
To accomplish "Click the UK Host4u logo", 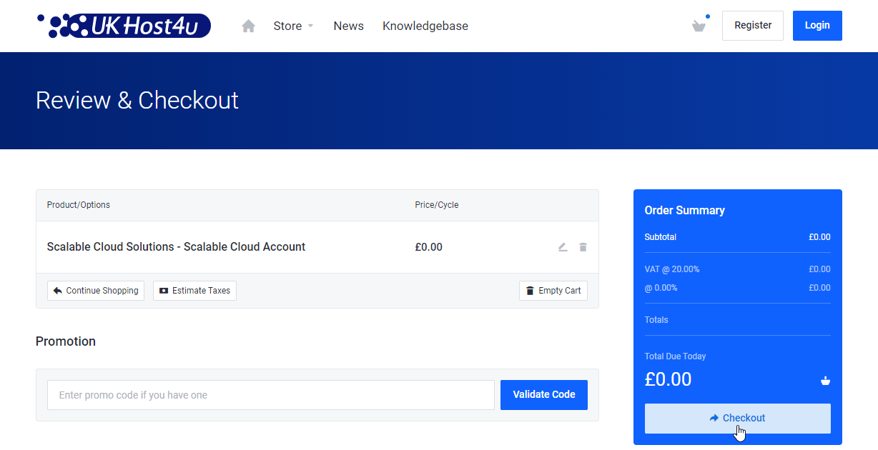I will [x=123, y=26].
